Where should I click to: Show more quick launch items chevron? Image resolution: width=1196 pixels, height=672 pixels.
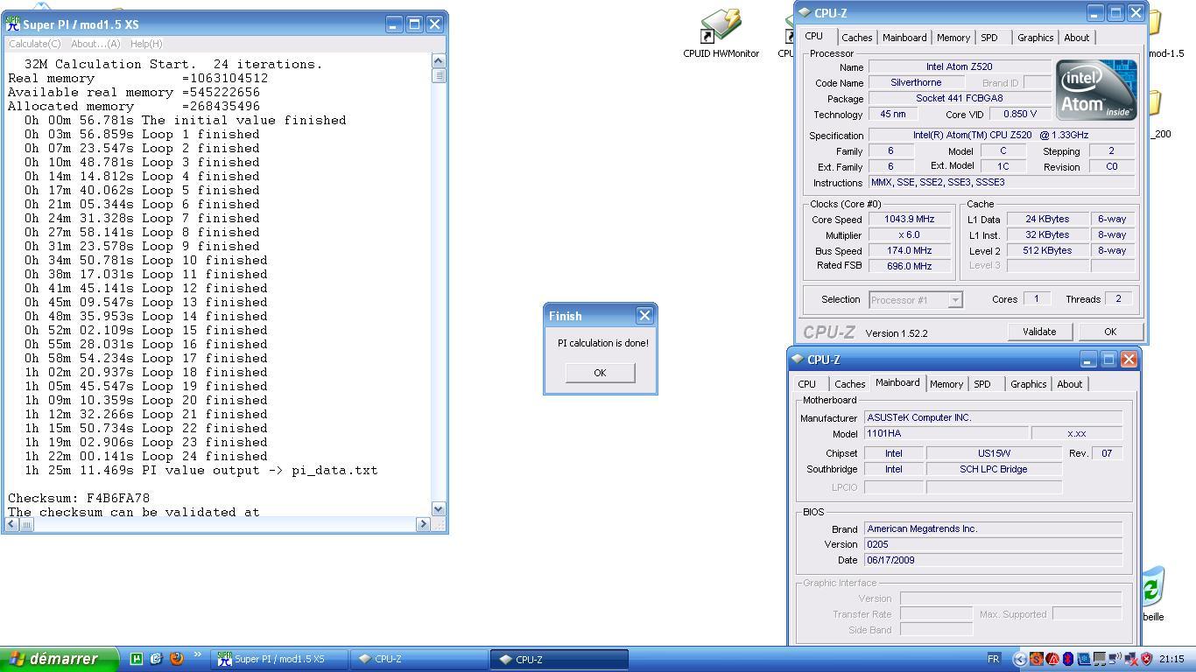[x=197, y=655]
